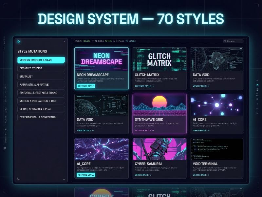View details of Data Void sphere card

[85, 130]
